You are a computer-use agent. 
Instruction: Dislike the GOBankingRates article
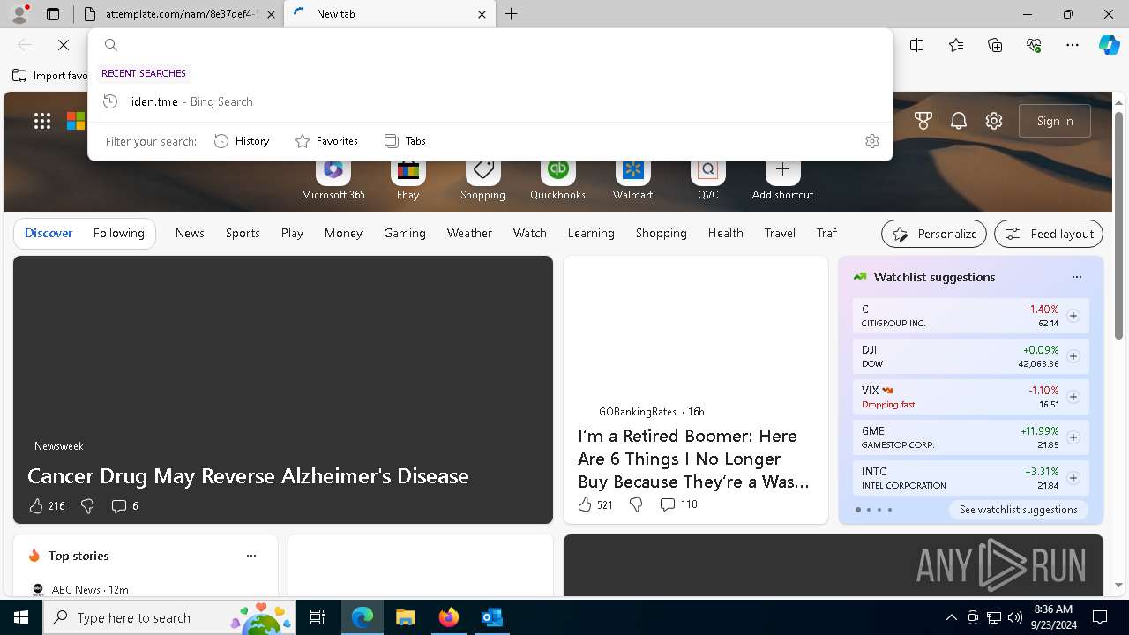coord(636,504)
